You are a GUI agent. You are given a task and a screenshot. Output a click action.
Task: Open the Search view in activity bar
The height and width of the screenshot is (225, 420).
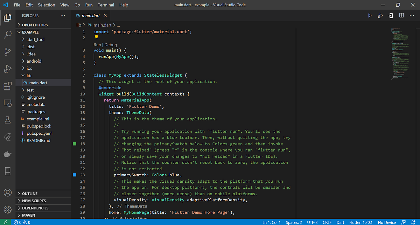(x=8, y=34)
